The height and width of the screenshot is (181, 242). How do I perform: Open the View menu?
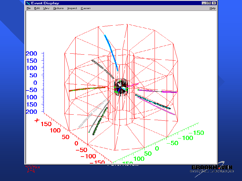click(46, 8)
